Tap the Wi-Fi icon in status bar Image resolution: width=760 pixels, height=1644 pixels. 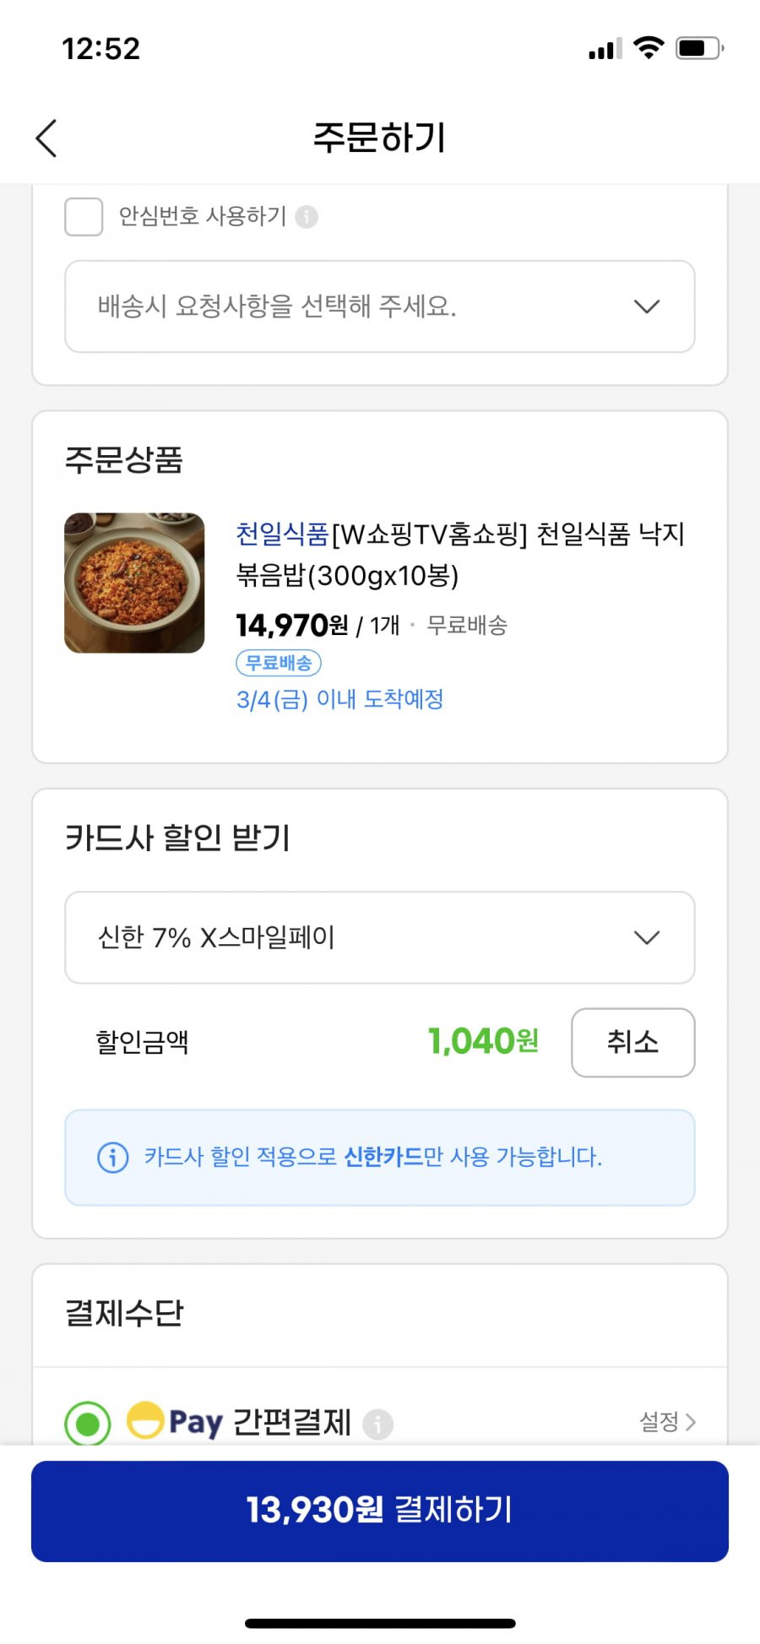[x=649, y=48]
